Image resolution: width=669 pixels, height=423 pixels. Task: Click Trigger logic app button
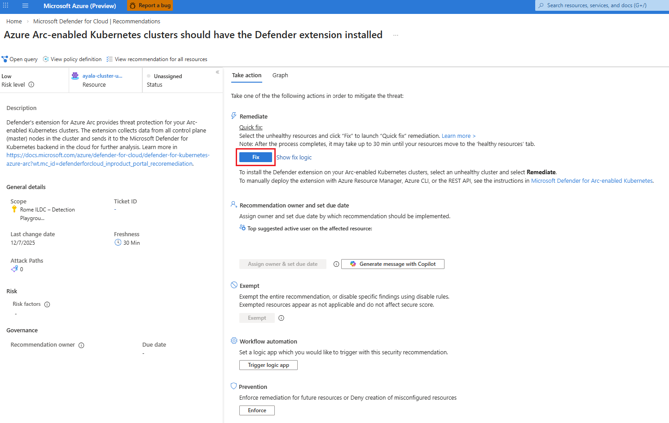click(268, 365)
